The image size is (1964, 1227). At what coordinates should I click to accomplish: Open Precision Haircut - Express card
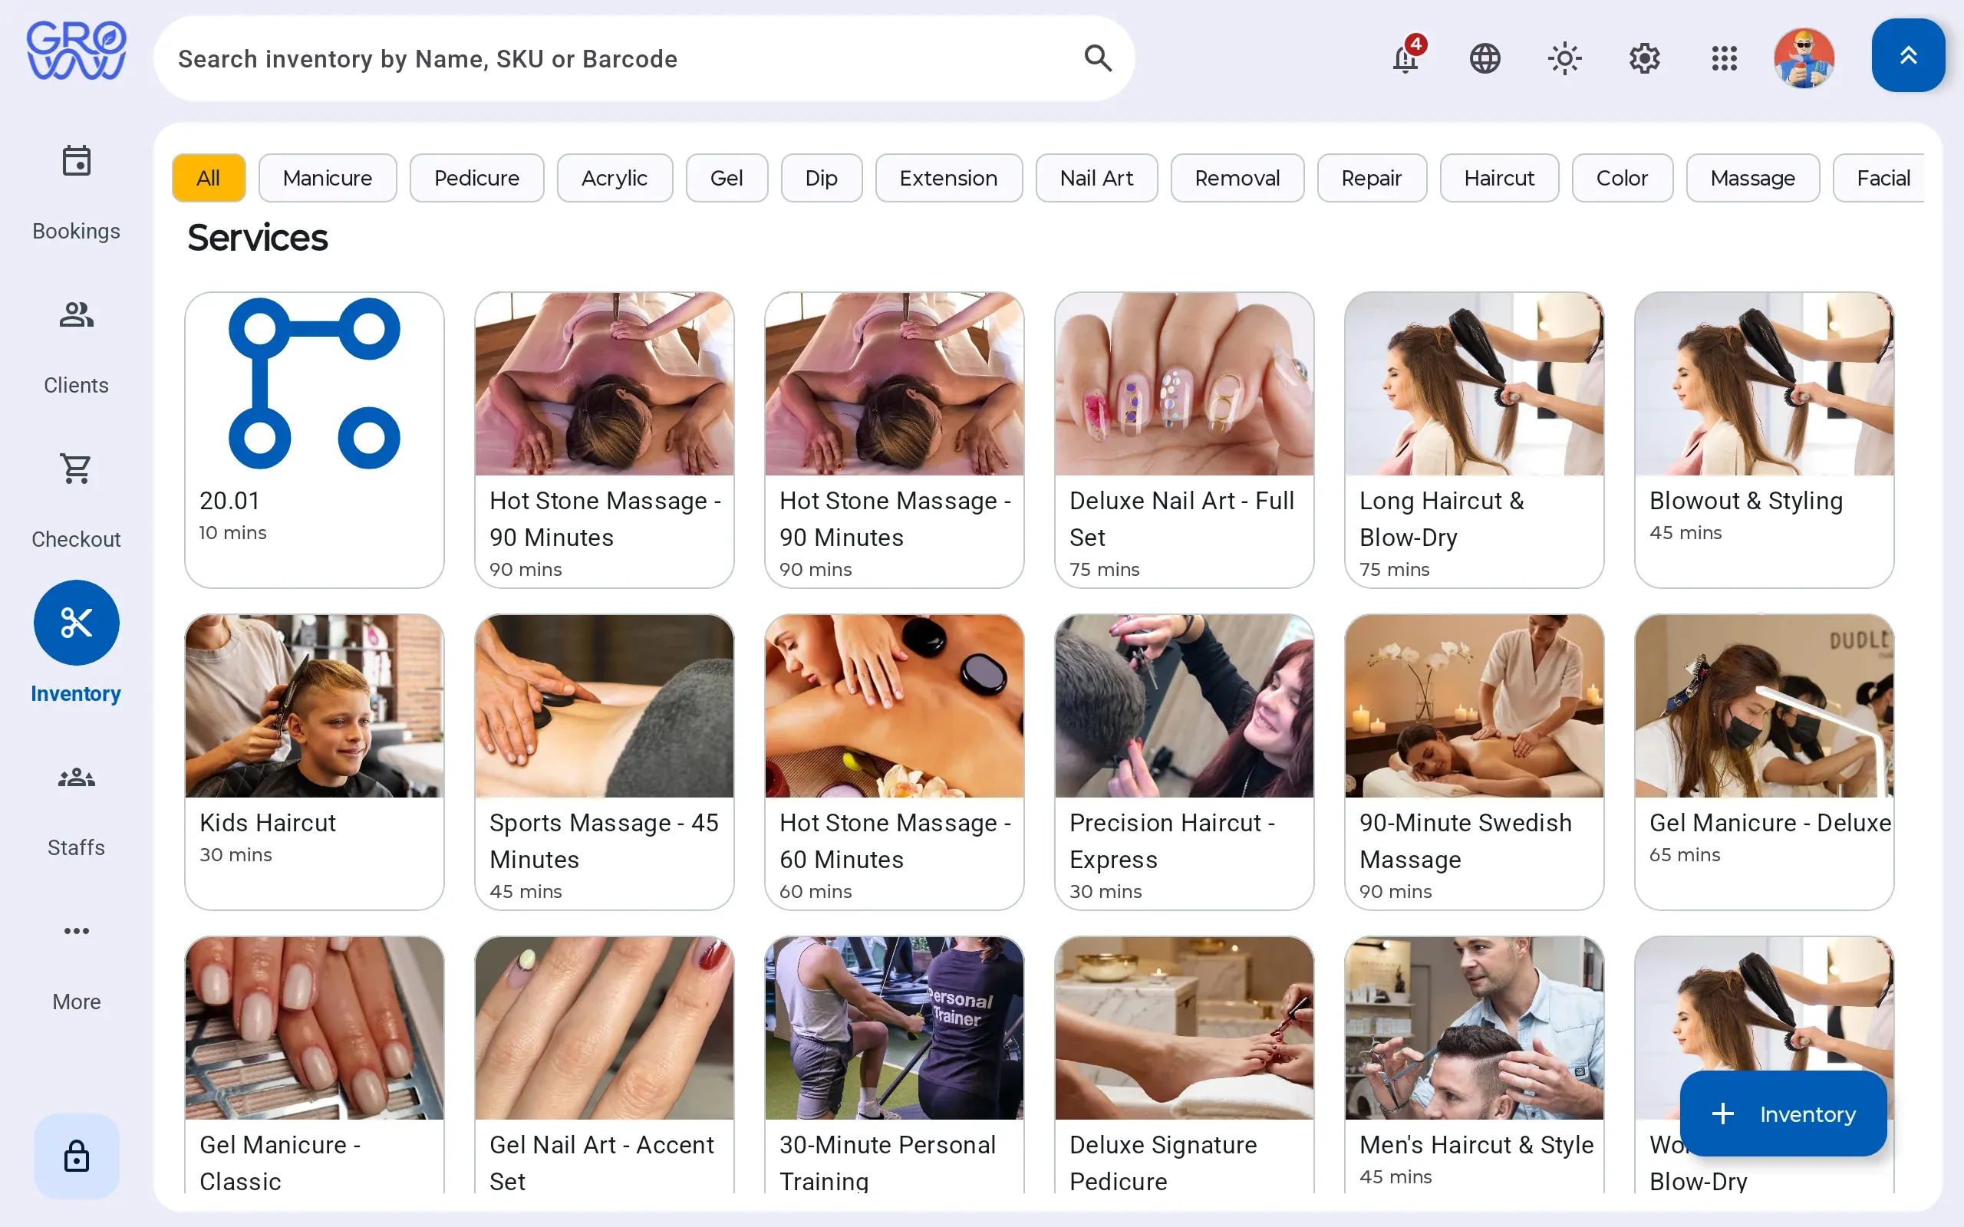1184,762
